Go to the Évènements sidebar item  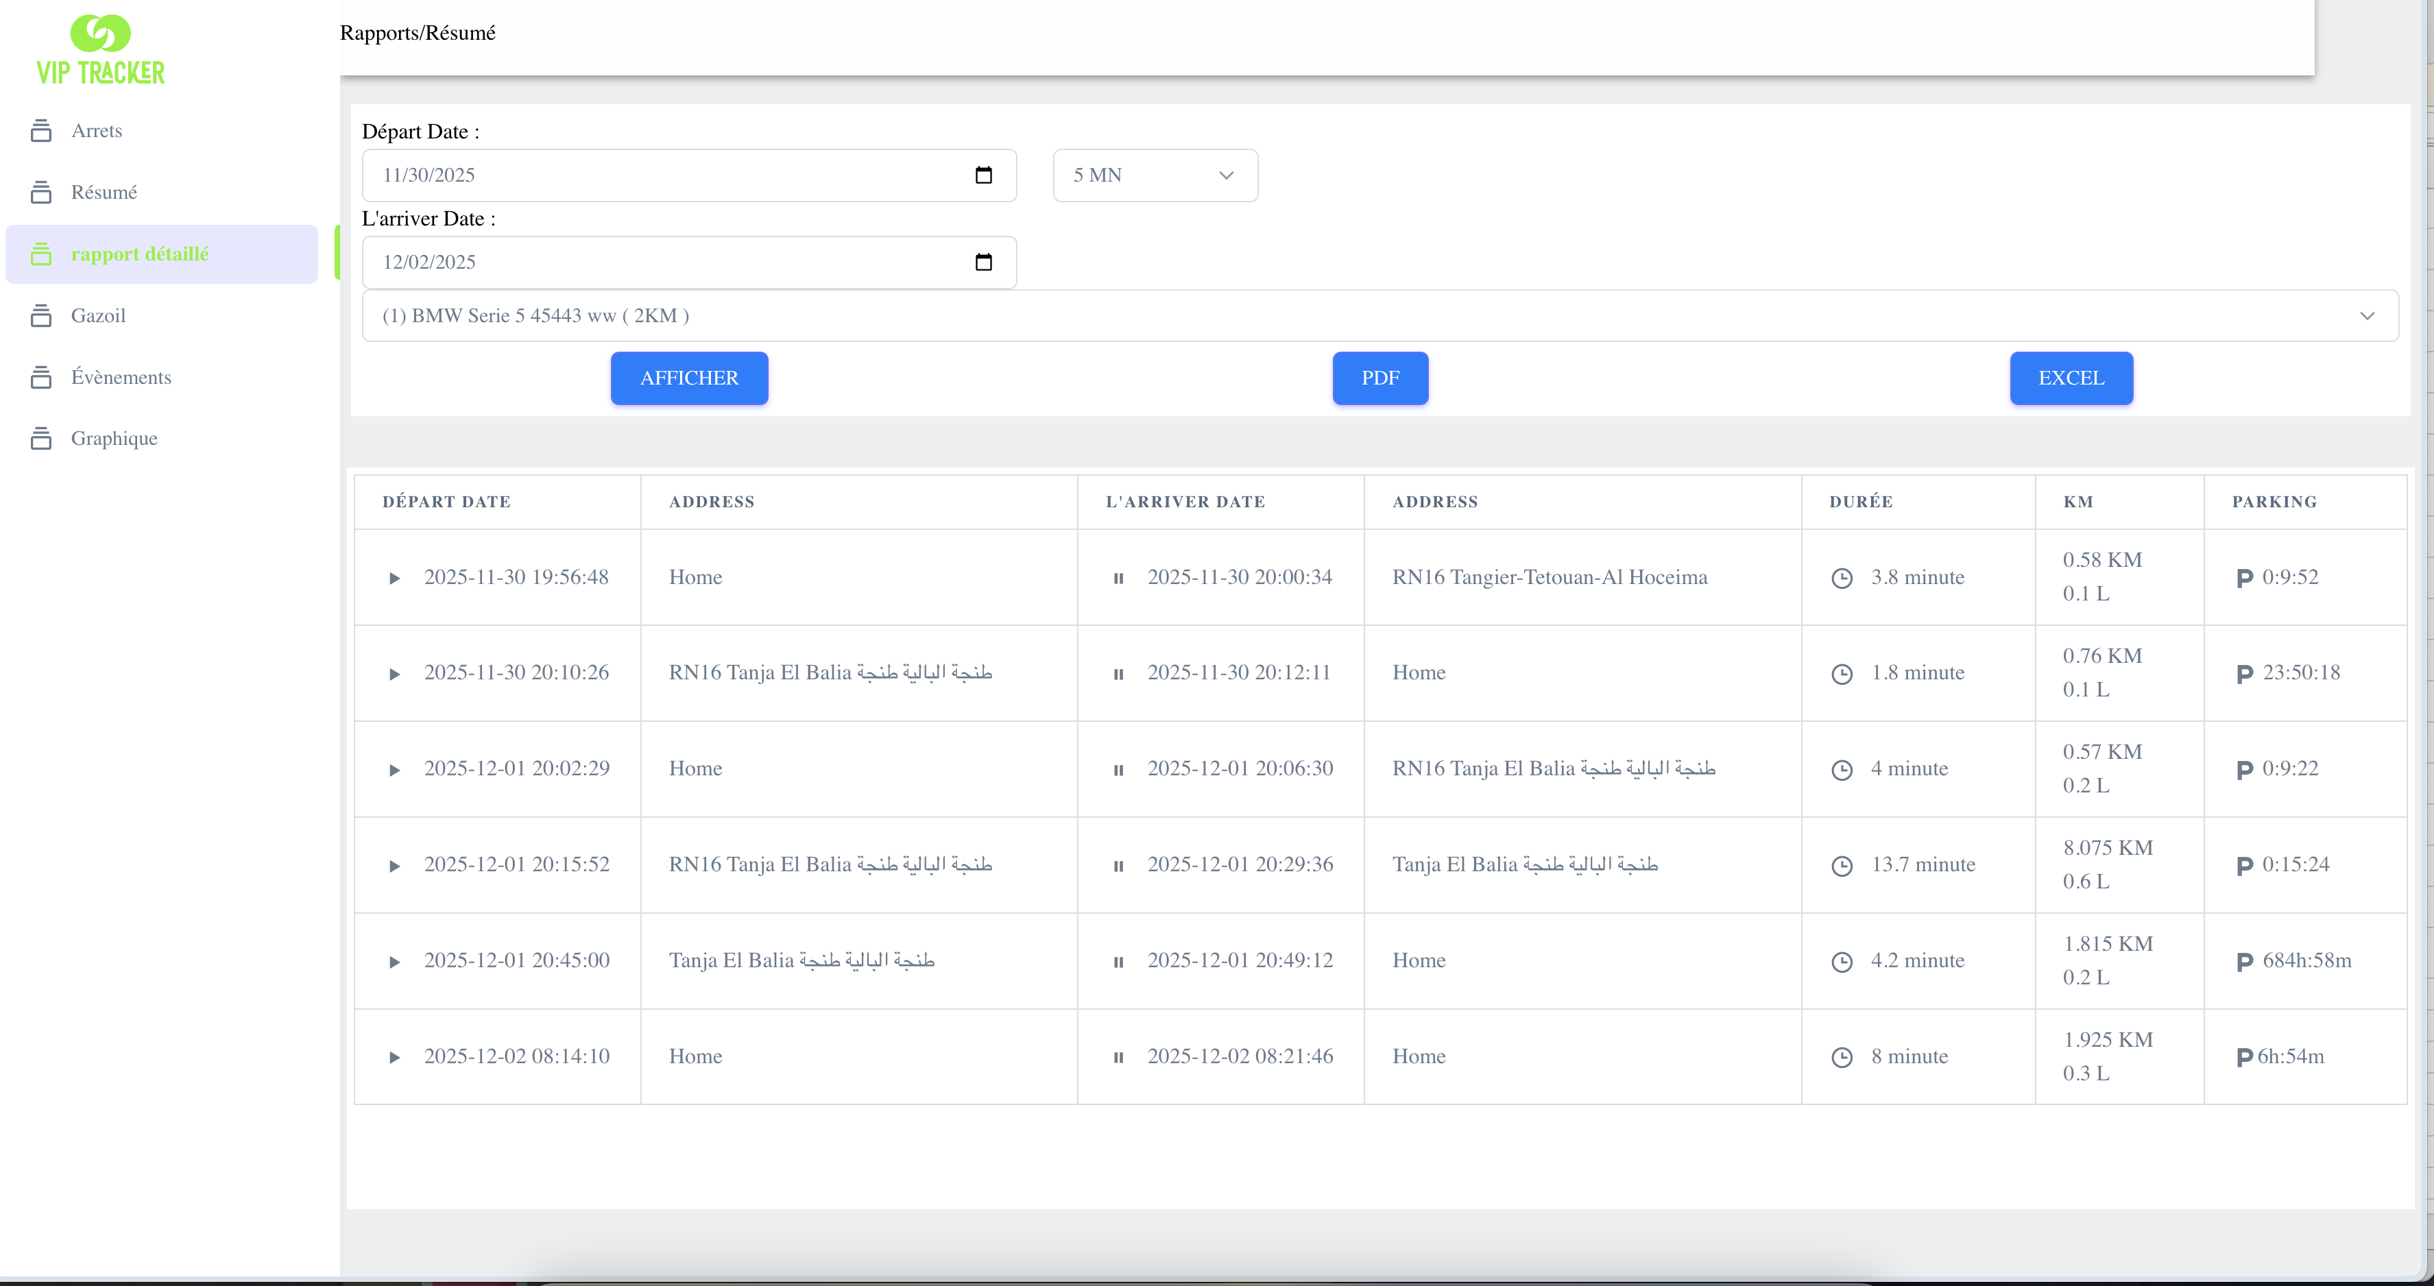(x=121, y=377)
